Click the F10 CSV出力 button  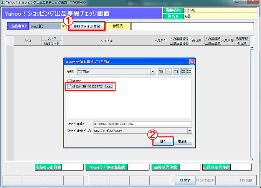(205, 180)
